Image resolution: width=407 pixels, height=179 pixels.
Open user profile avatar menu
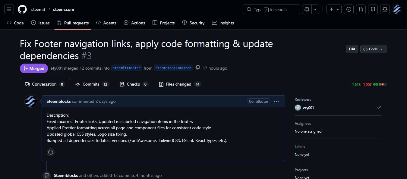397,9
